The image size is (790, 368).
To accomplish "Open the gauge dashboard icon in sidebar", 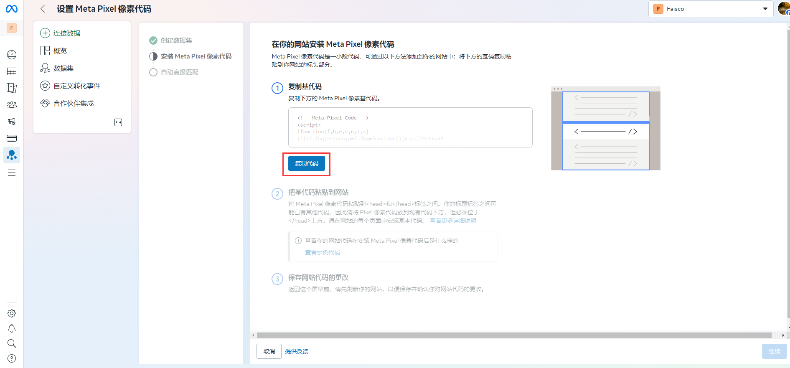I will pyautogui.click(x=12, y=55).
